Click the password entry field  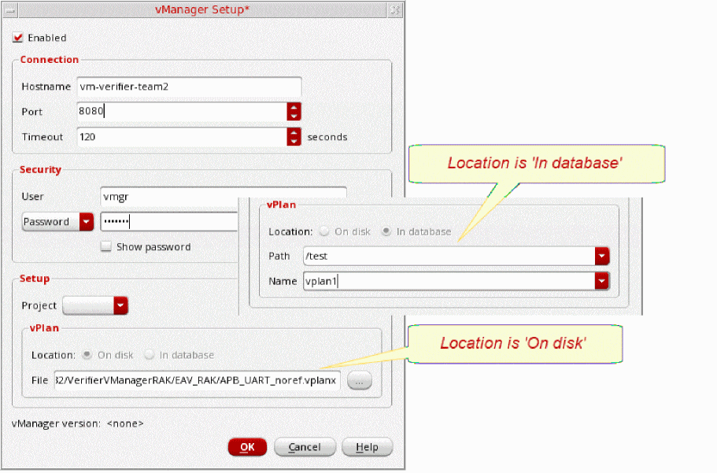[169, 222]
